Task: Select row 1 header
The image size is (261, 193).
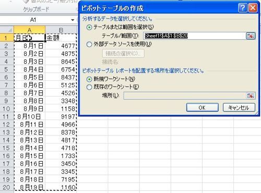Action: tap(7, 38)
